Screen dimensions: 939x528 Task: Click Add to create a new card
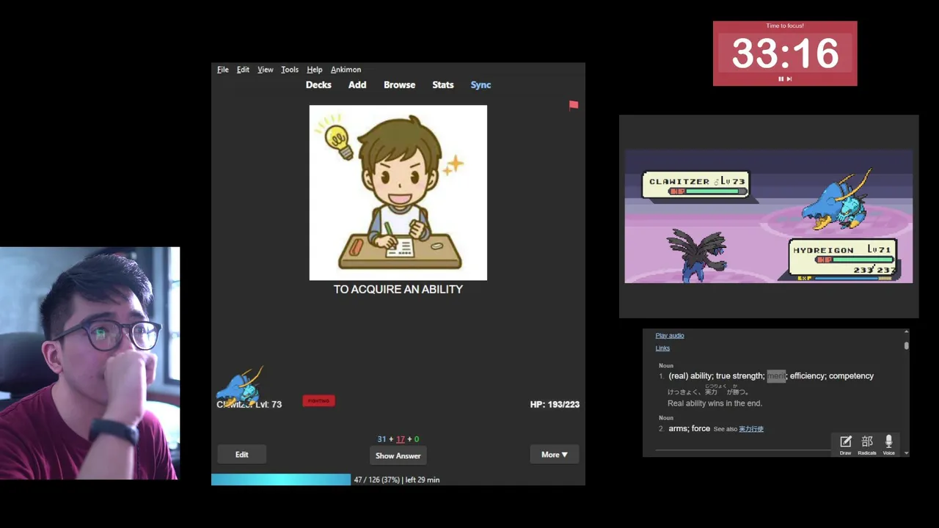(357, 85)
